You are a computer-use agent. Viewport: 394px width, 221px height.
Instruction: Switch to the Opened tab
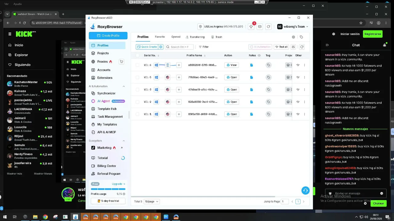click(x=176, y=37)
